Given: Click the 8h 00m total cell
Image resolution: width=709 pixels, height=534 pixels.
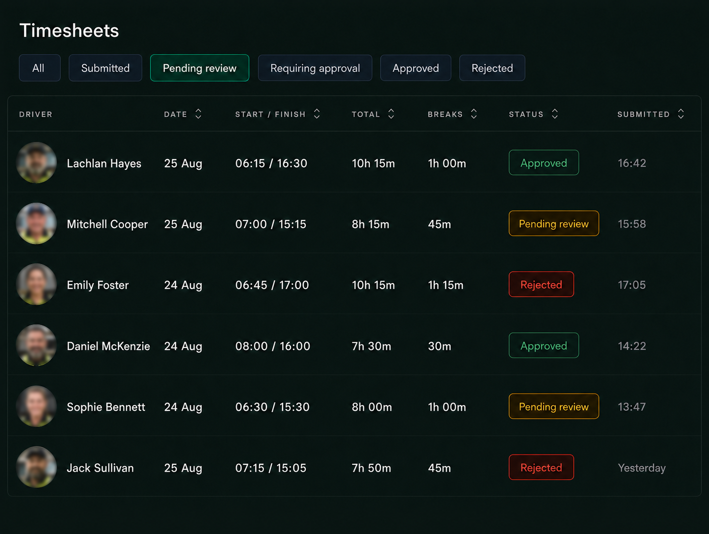Looking at the screenshot, I should coord(372,407).
